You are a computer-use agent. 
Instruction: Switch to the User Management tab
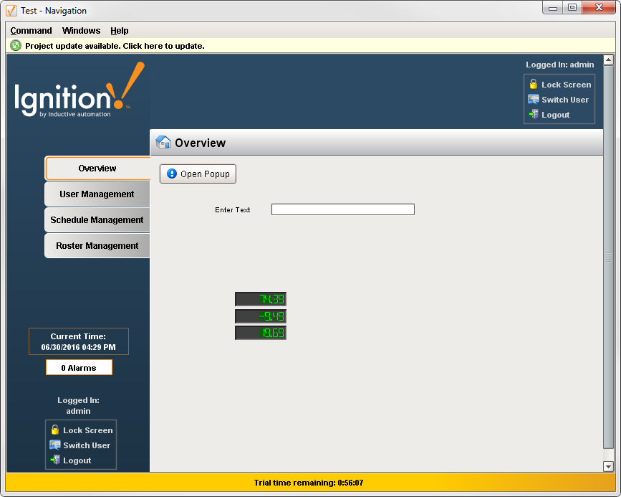97,194
